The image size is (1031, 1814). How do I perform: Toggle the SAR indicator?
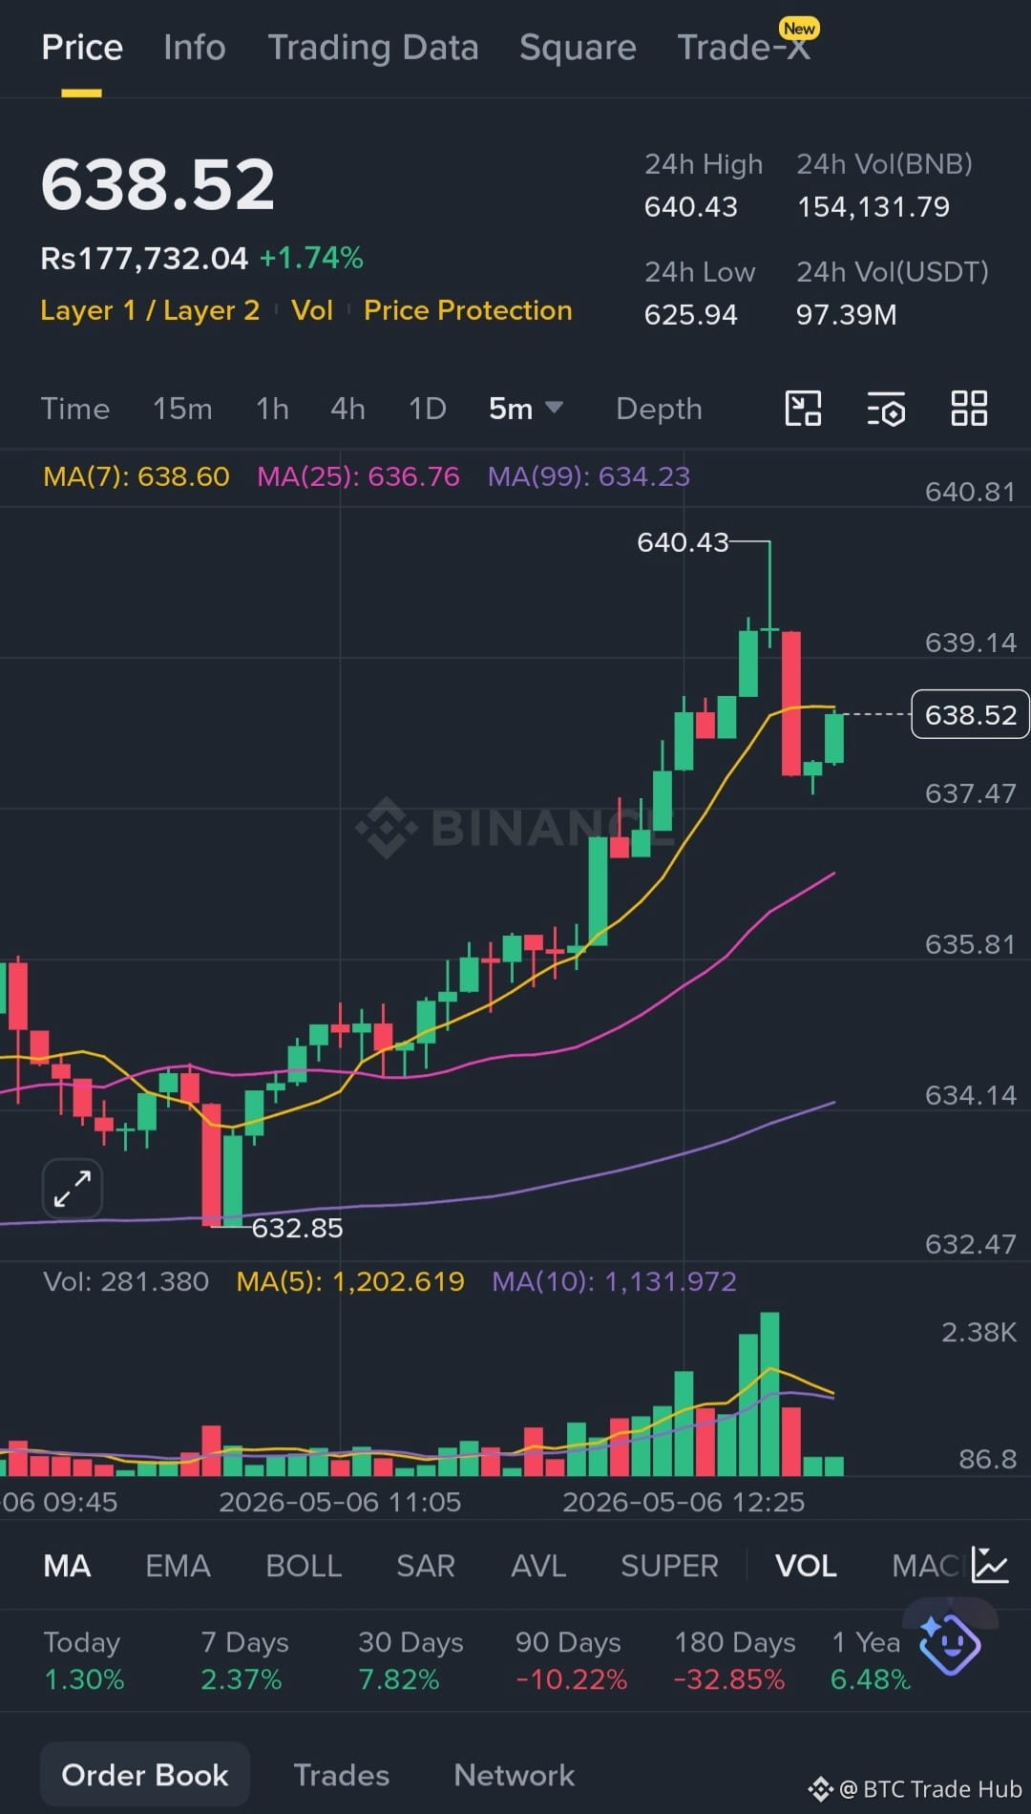pos(426,1566)
